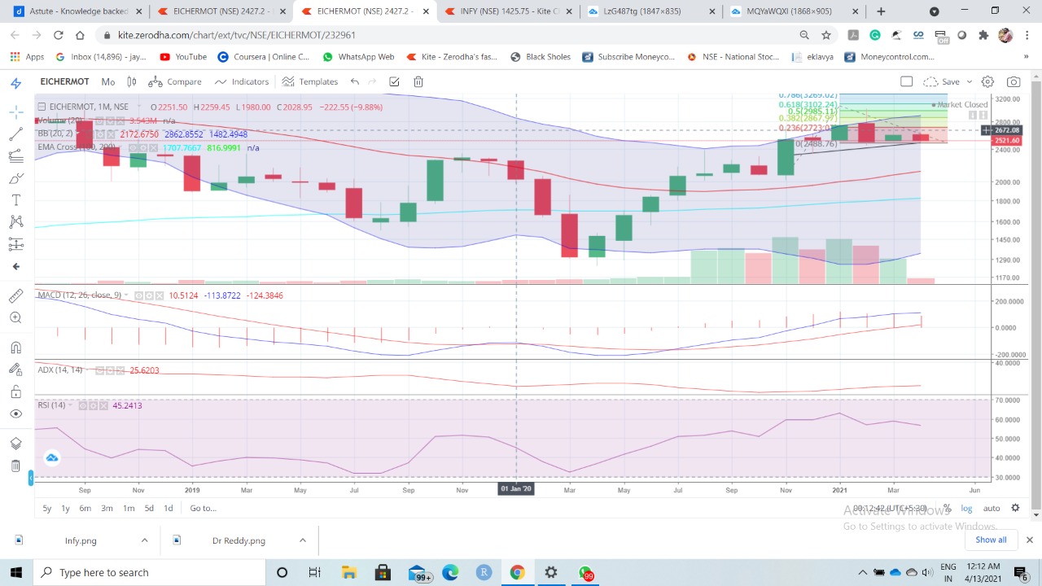Change candle chart style icon
The width and height of the screenshot is (1042, 586).
pos(132,81)
